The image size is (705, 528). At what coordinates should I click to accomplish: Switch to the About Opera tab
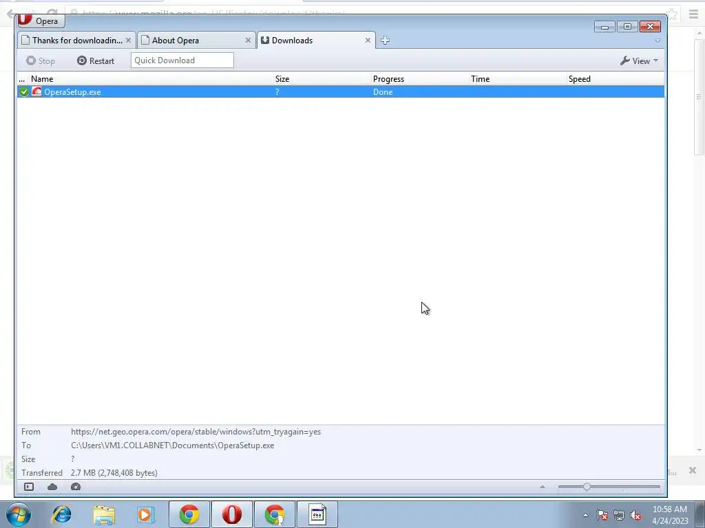196,41
